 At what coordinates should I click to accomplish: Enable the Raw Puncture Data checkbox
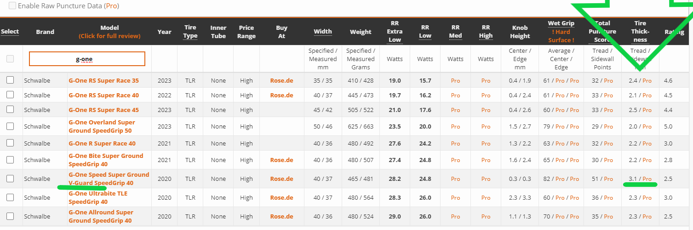tap(12, 6)
